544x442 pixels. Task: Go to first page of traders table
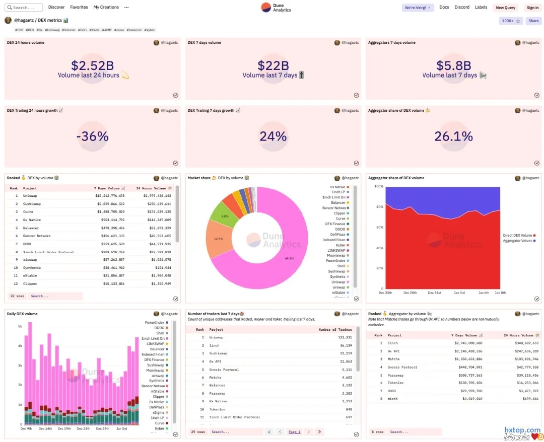tap(269, 432)
